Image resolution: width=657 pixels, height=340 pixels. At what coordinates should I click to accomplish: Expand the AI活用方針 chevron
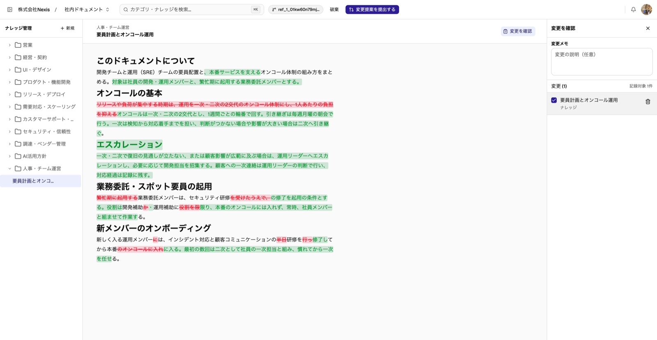click(x=10, y=156)
